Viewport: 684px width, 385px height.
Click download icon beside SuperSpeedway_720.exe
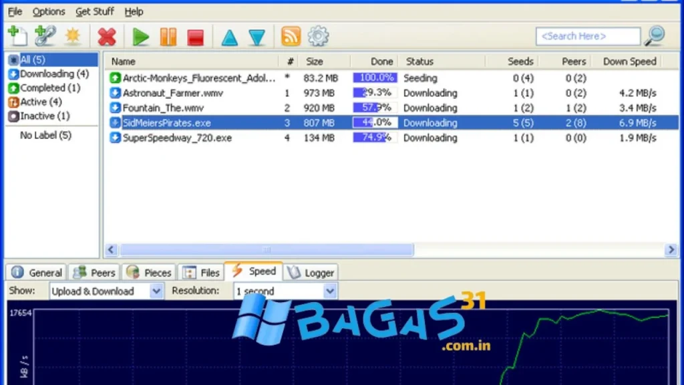(x=115, y=138)
